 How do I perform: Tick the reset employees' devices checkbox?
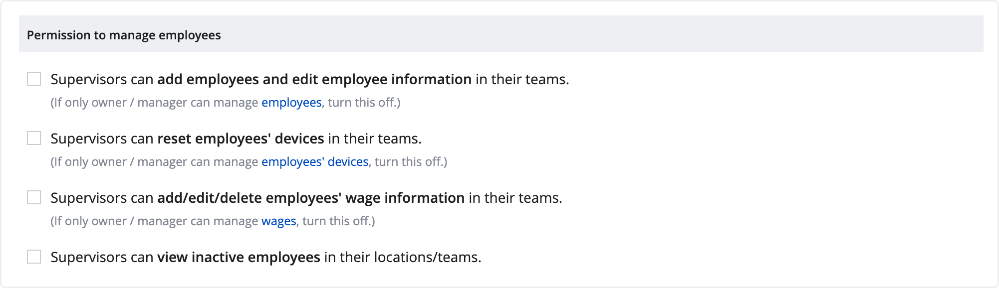coord(34,138)
